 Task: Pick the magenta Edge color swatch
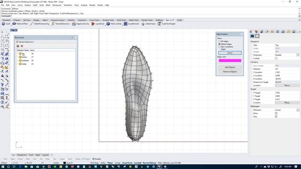tap(230, 61)
